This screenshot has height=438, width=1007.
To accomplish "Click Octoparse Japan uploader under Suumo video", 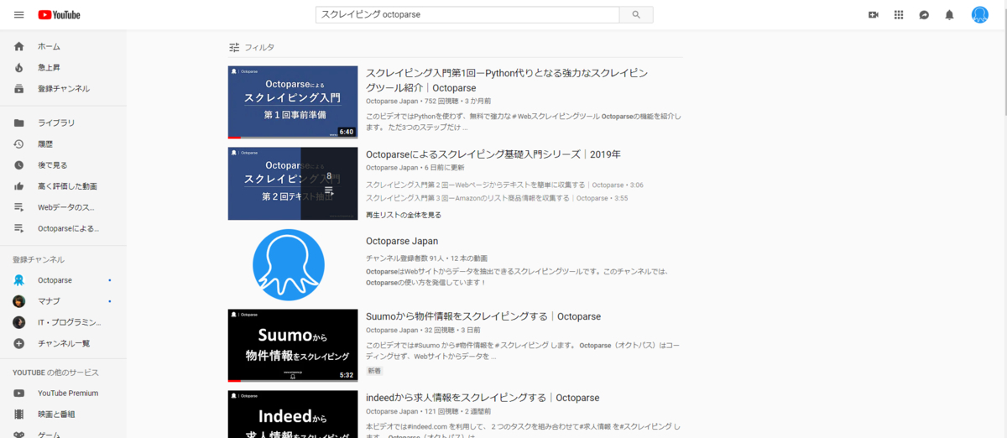I will [x=392, y=331].
